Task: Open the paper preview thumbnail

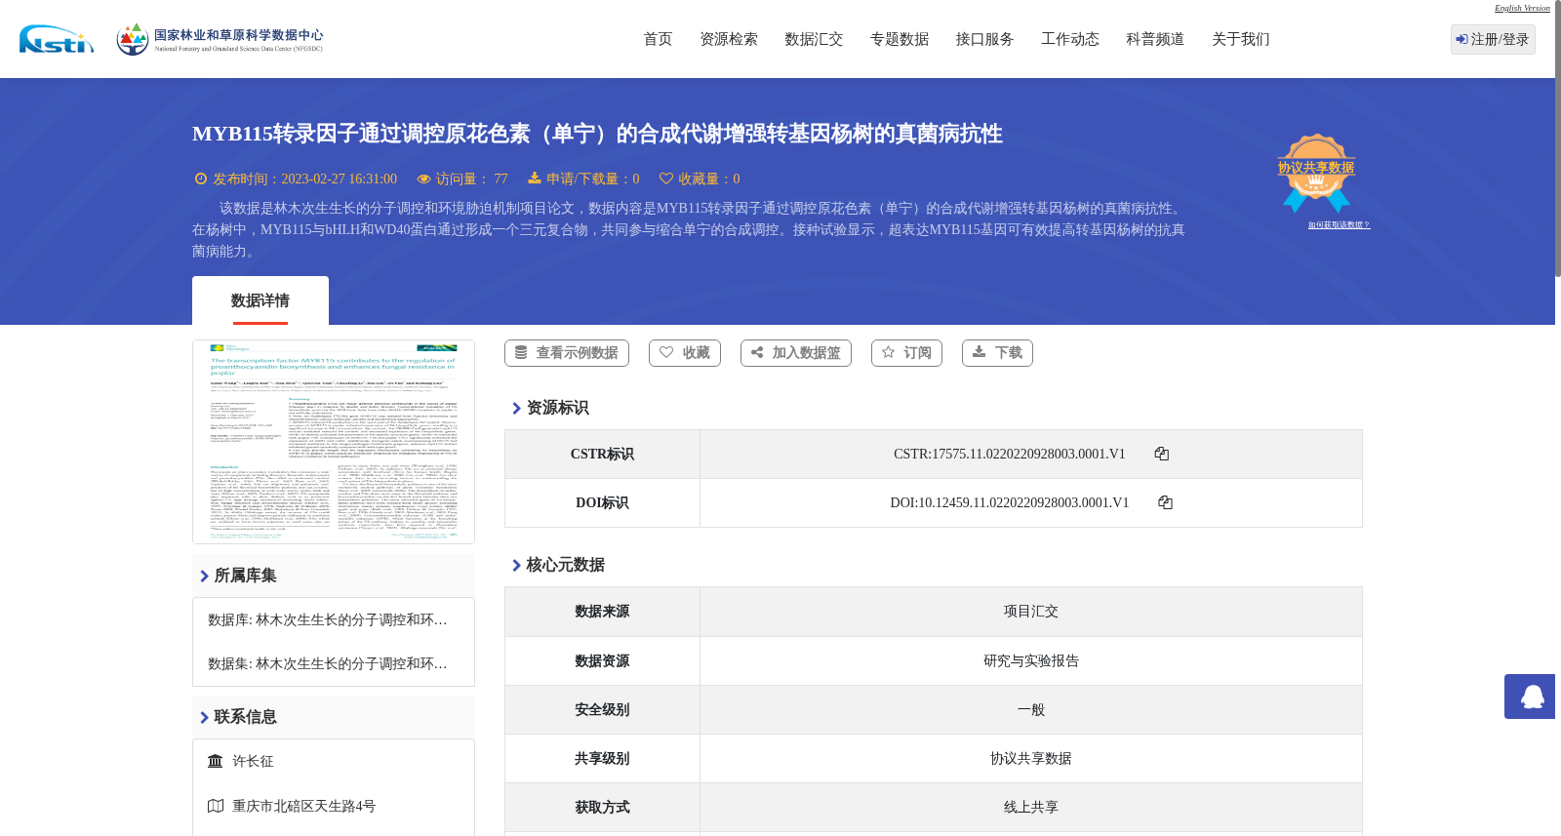Action: pos(334,442)
